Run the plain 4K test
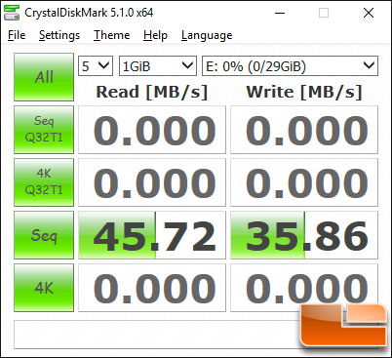The image size is (392, 358). click(x=44, y=288)
